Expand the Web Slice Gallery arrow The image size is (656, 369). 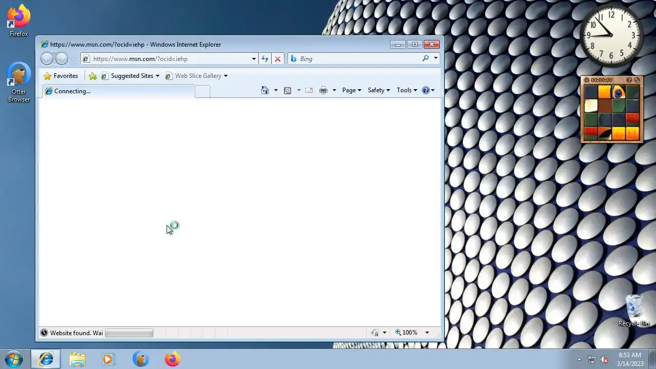tap(225, 76)
